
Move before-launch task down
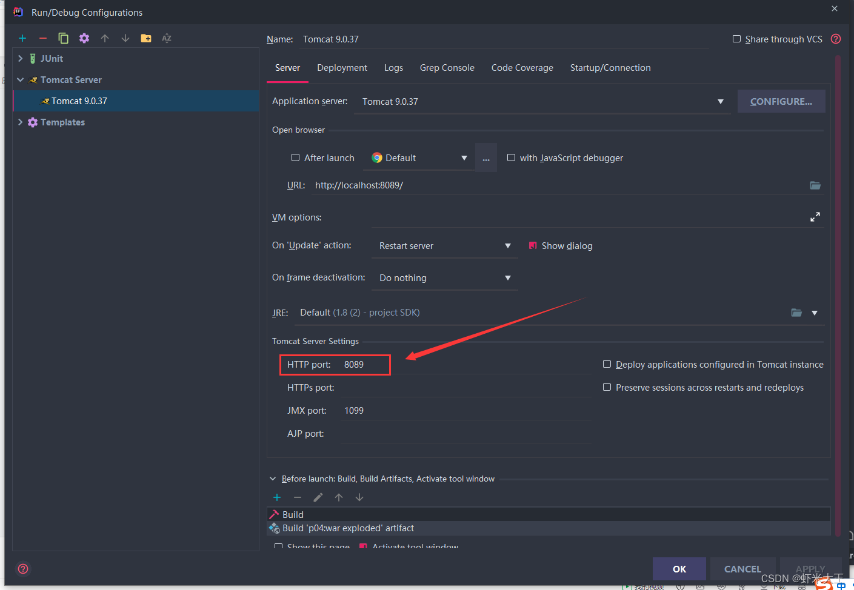pos(359,497)
